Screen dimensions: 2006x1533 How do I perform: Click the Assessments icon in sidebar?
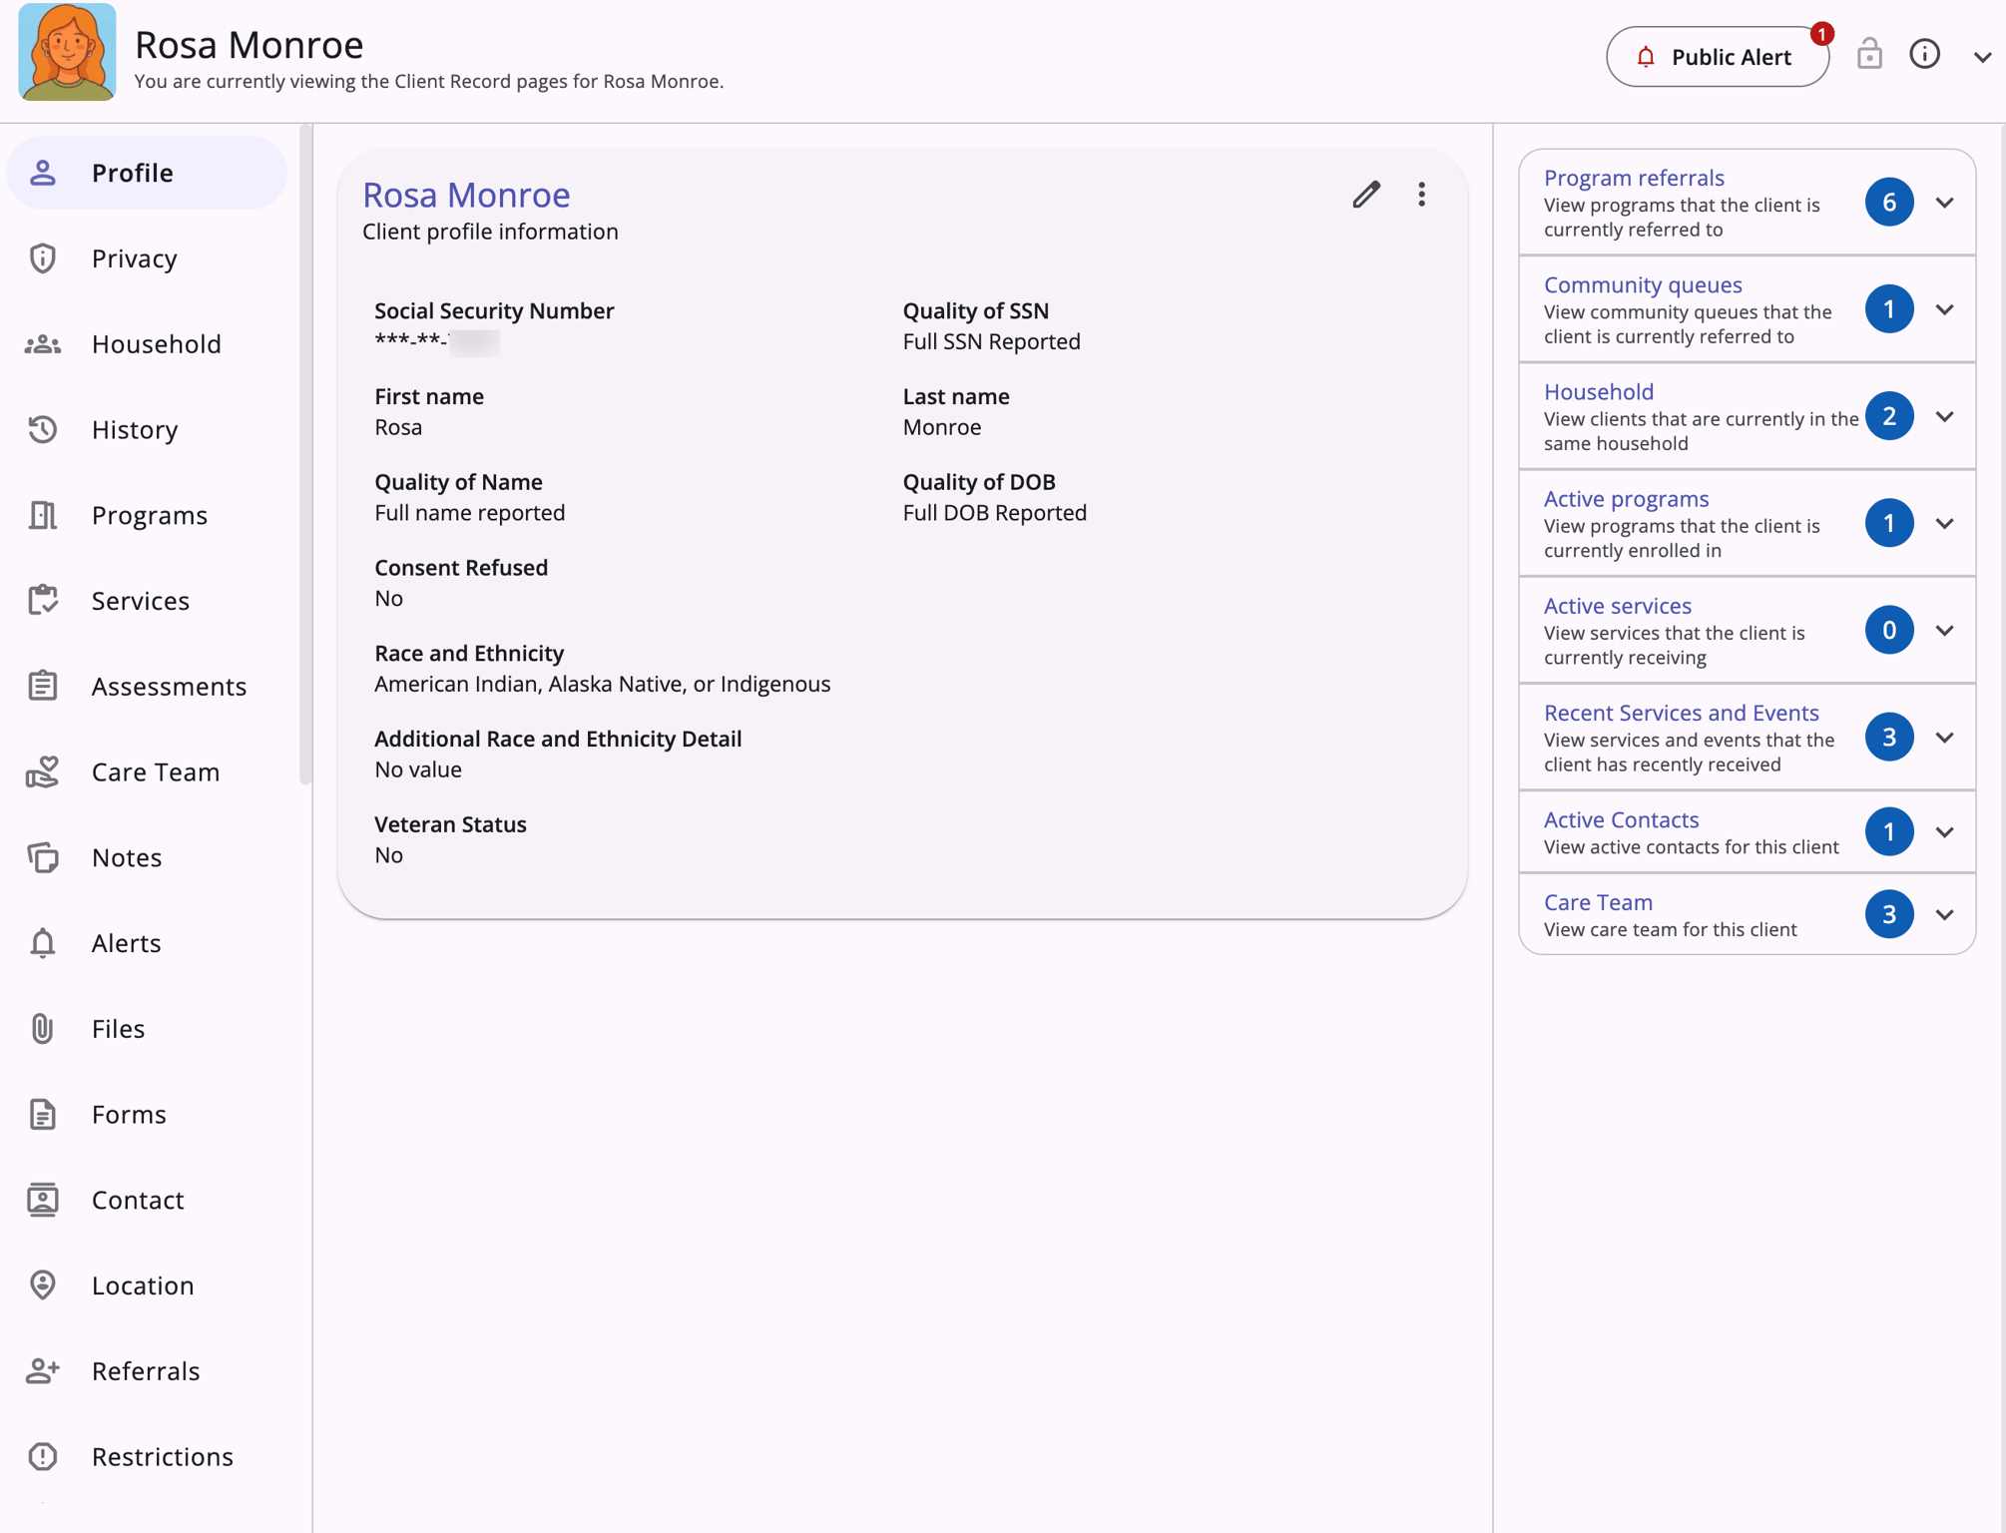(x=43, y=687)
